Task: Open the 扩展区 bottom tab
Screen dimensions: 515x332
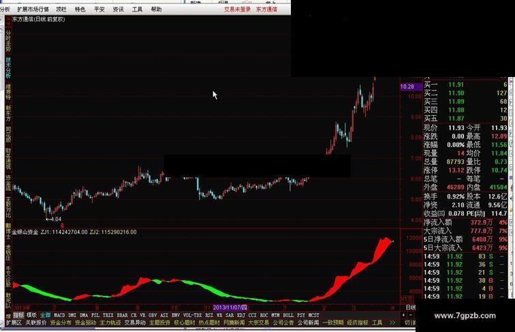Action: [x=14, y=322]
